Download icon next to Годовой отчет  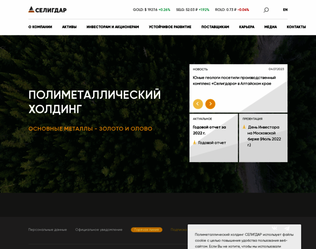pos(195,142)
